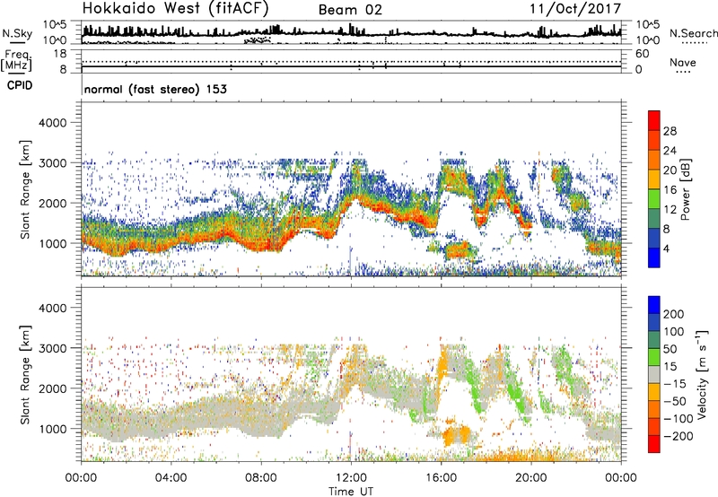
Task: Click the "08:00" time tick label
Action: [261, 478]
